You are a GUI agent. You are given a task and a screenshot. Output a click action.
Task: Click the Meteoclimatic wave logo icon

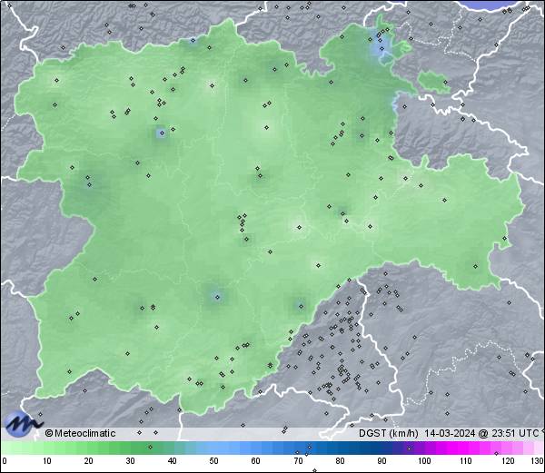(x=23, y=424)
